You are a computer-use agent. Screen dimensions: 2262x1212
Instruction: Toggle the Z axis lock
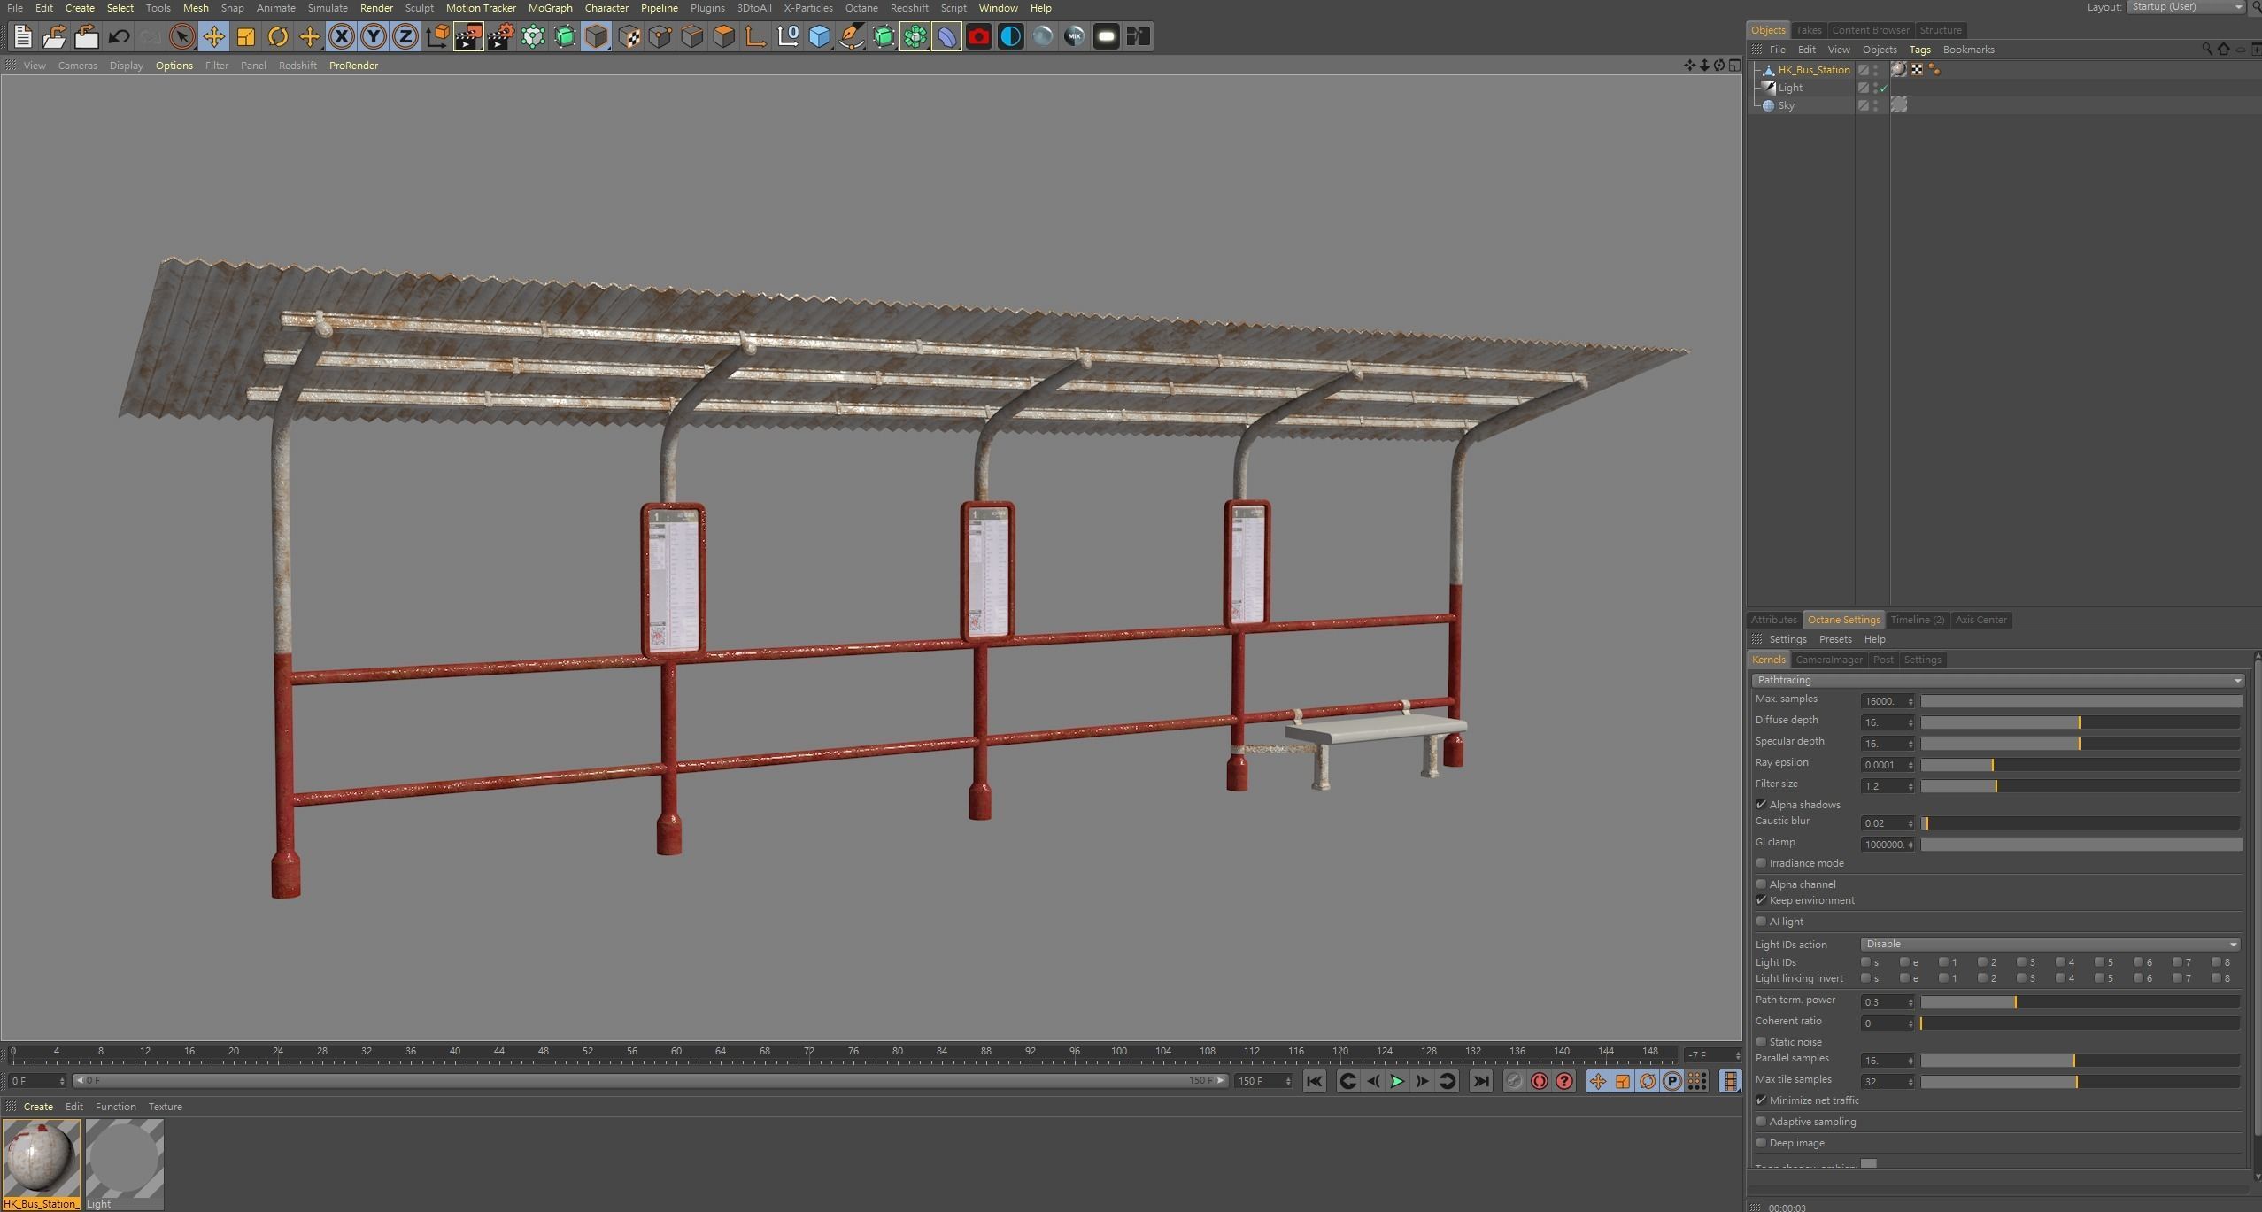pyautogui.click(x=405, y=36)
